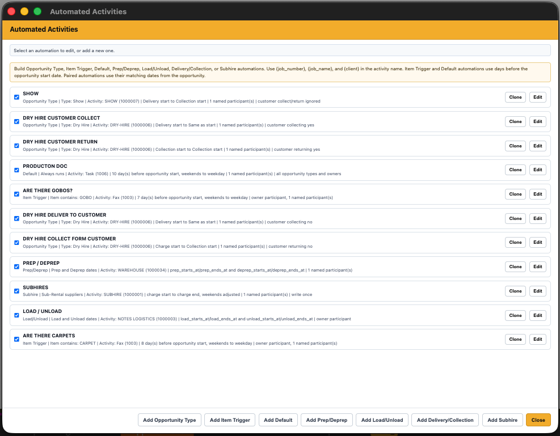Edit DRY HIRE COLLECT FORM CUSTOMER

pyautogui.click(x=537, y=242)
